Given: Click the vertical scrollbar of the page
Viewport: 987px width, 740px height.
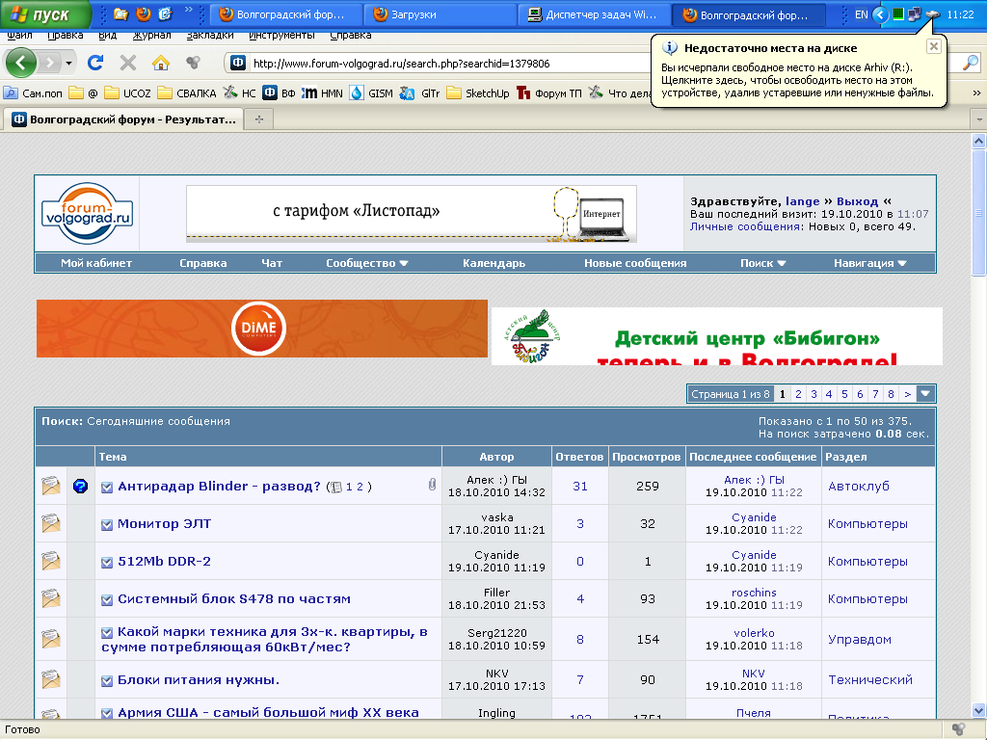Looking at the screenshot, I should [978, 434].
